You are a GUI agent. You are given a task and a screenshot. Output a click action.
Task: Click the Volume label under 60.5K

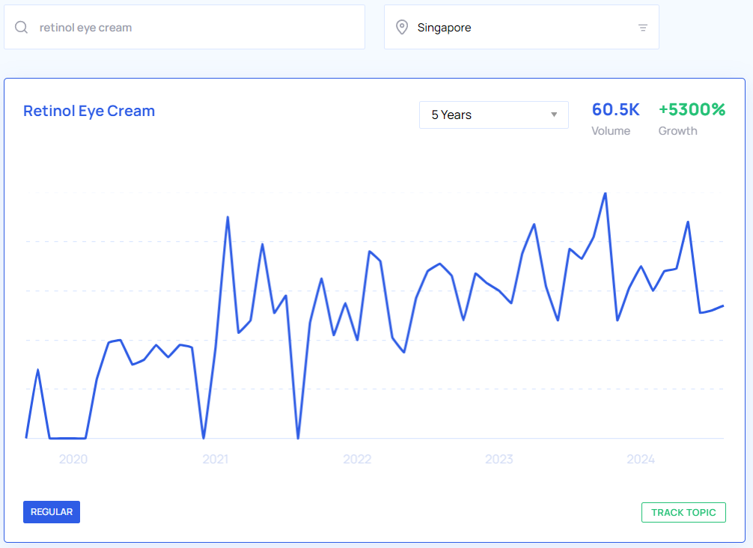pos(611,131)
